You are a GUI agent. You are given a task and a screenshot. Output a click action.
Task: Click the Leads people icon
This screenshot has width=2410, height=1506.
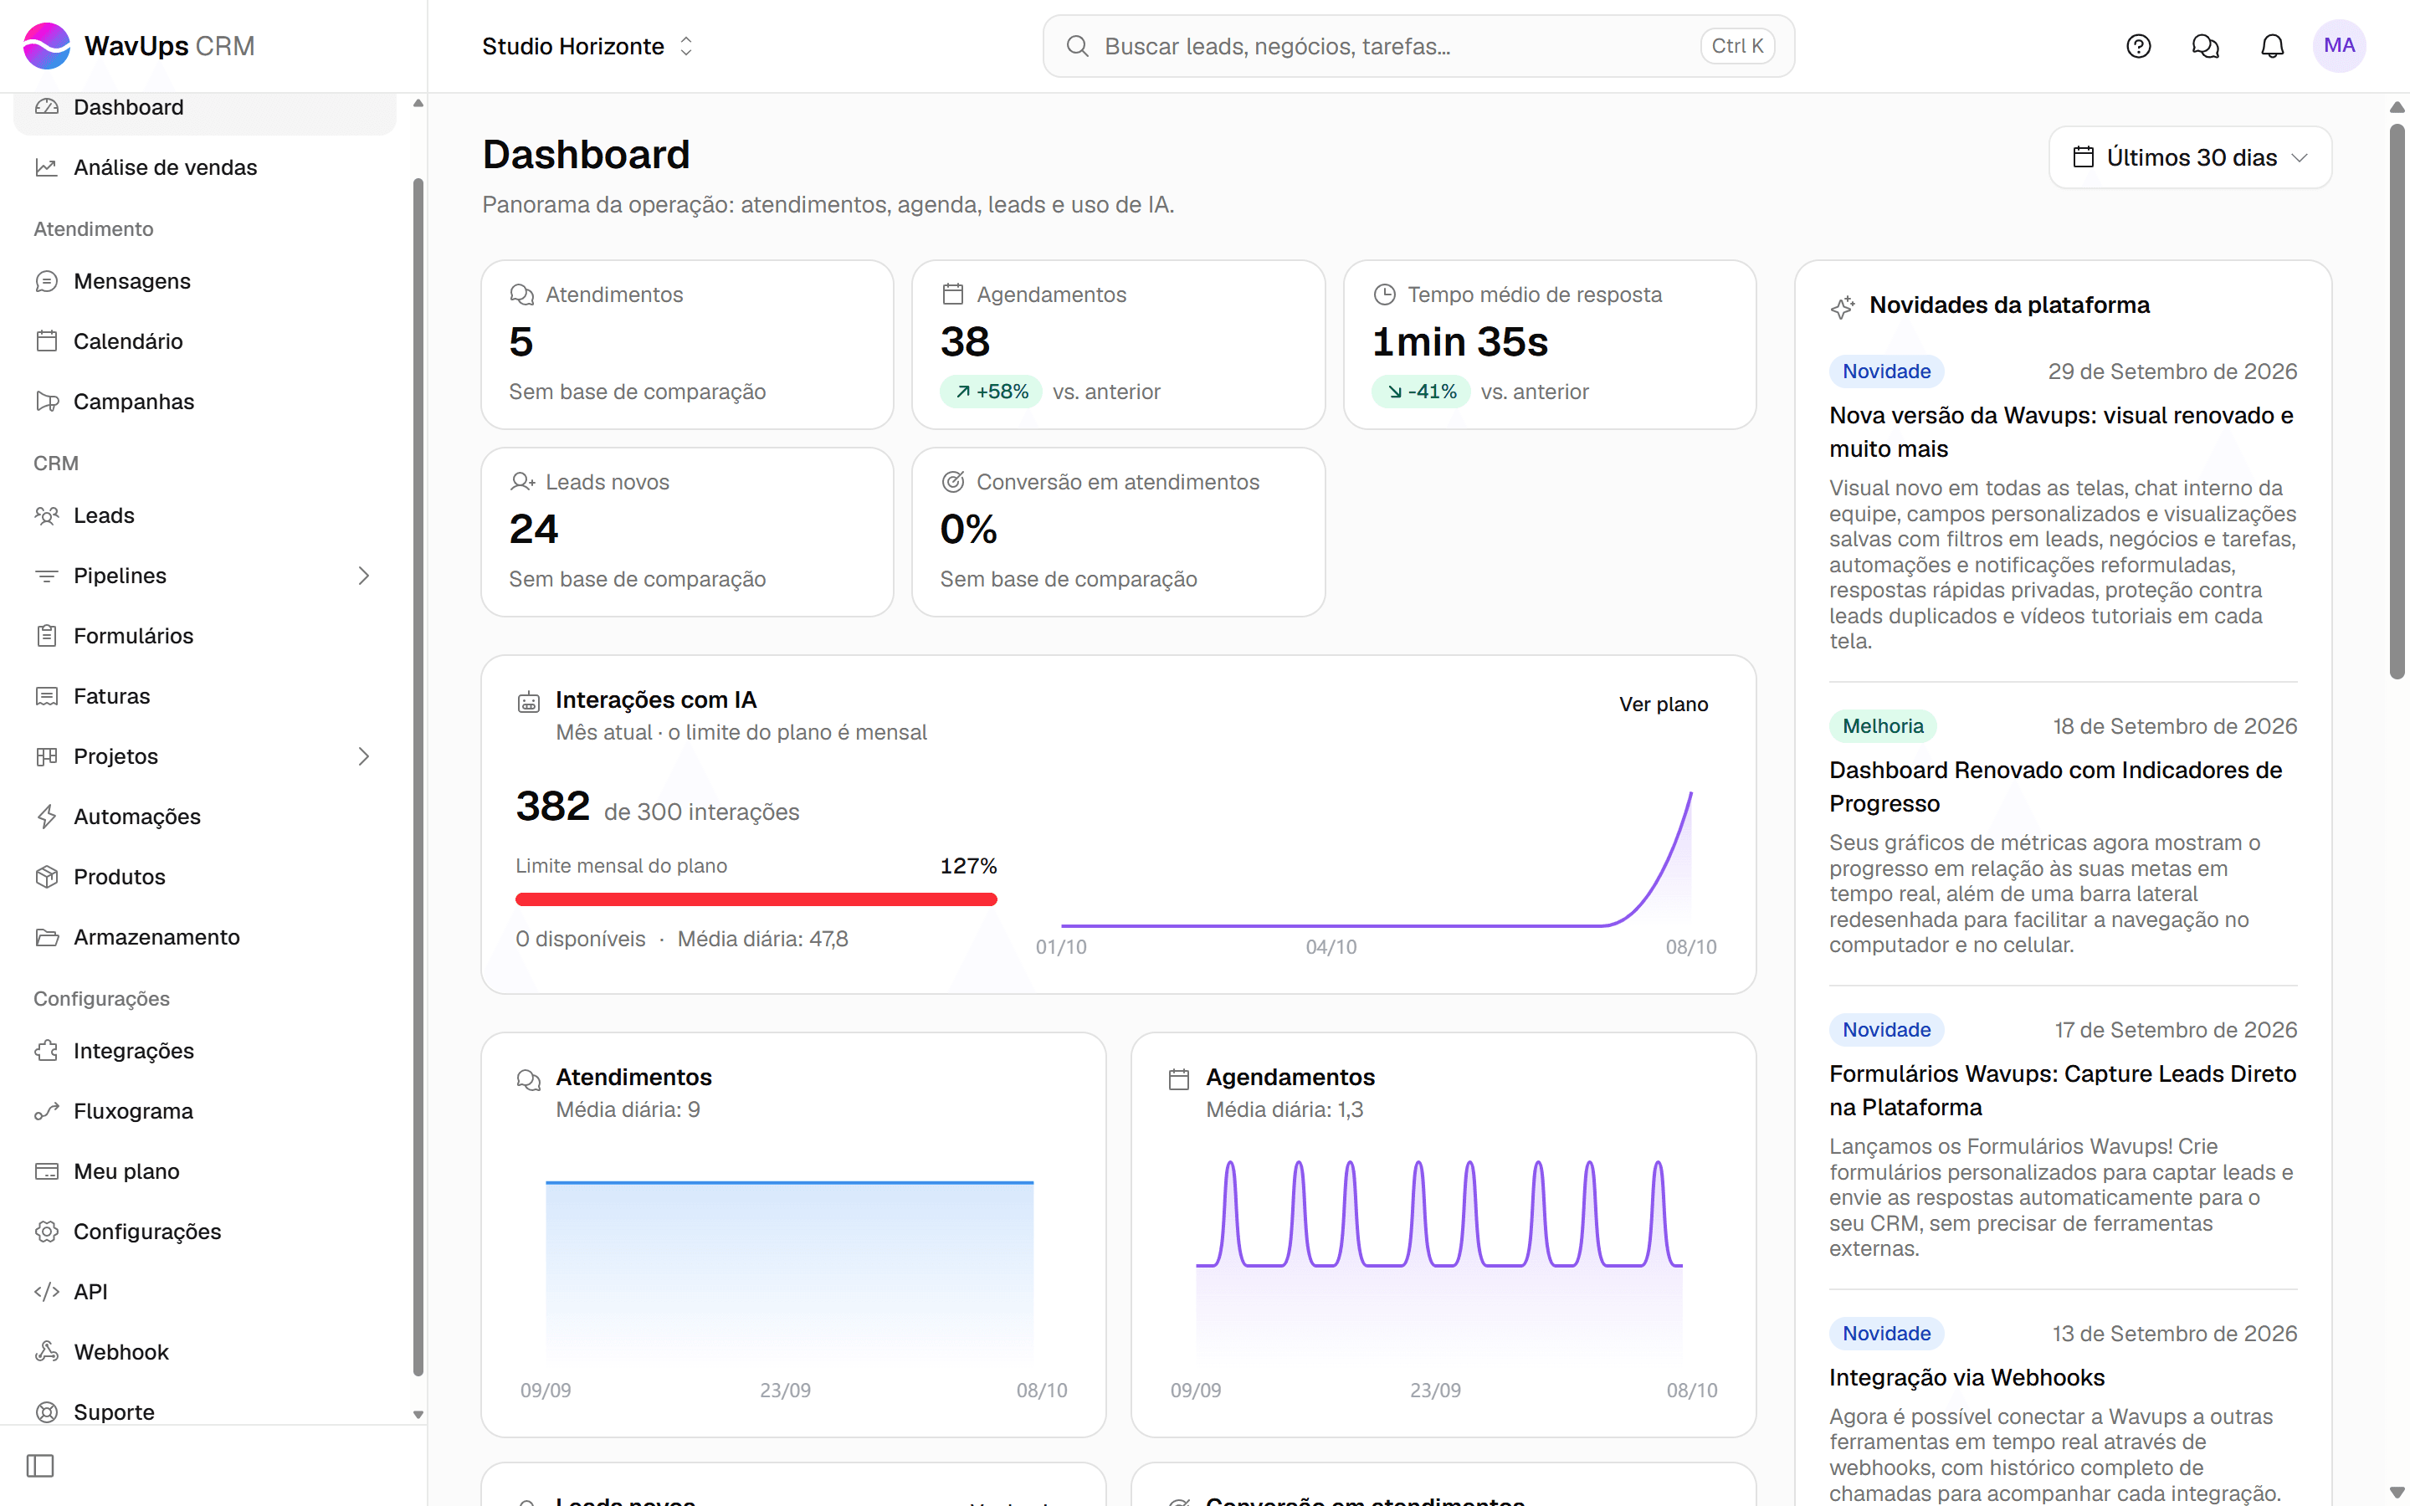pos(47,515)
